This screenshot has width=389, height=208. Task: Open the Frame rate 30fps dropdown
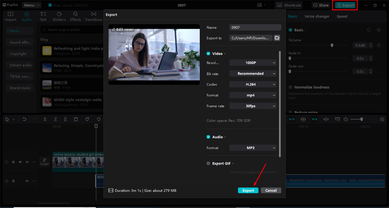(x=253, y=106)
